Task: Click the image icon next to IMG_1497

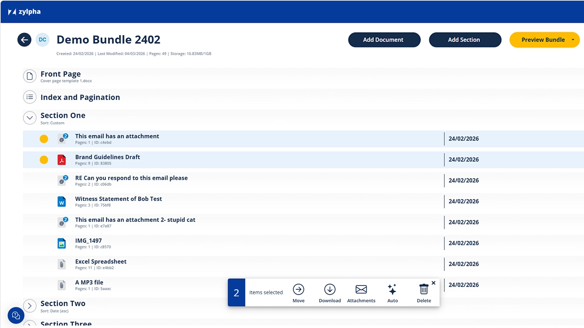Action: (x=62, y=243)
